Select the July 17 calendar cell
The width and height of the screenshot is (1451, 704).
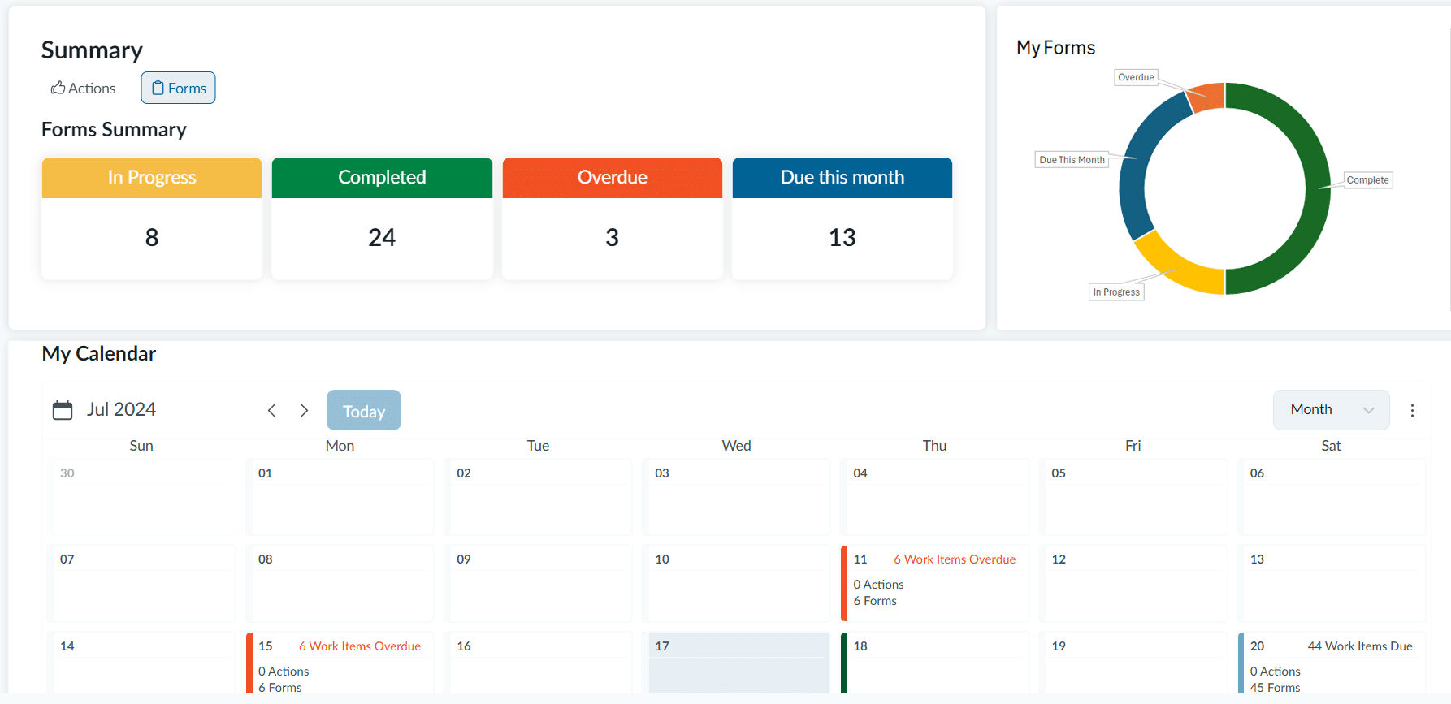(x=738, y=664)
